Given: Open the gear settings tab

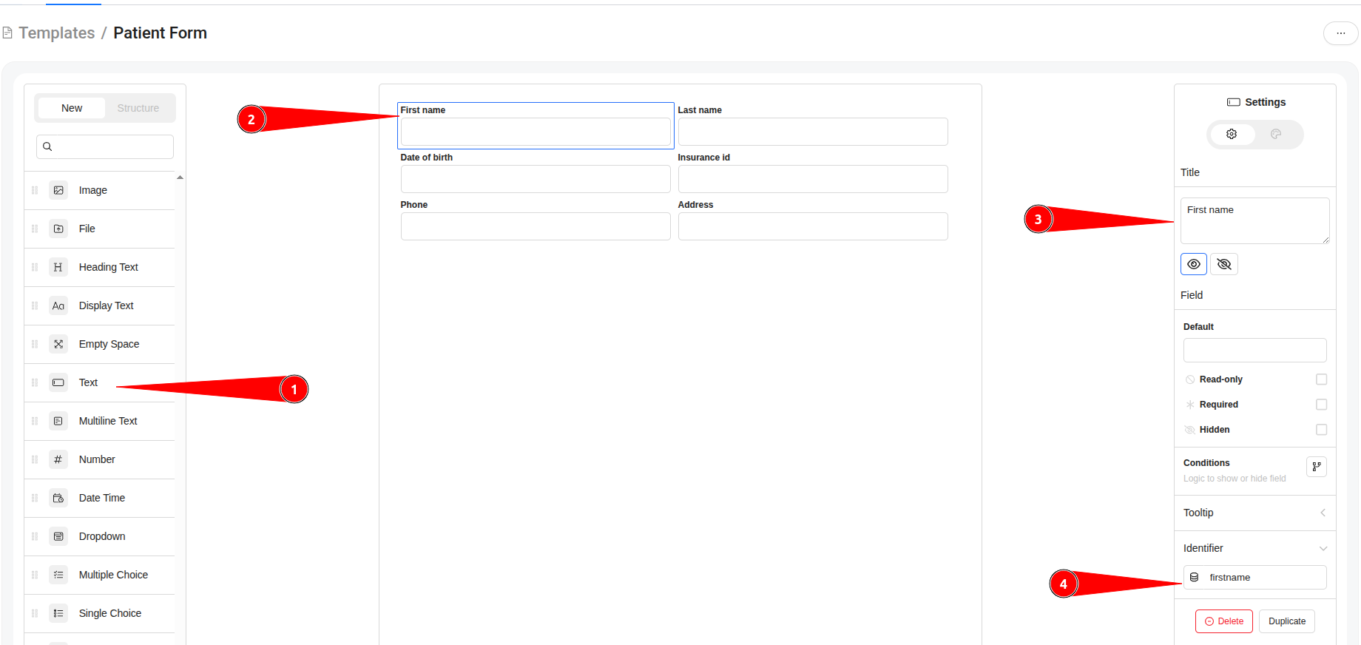Looking at the screenshot, I should click(1232, 134).
